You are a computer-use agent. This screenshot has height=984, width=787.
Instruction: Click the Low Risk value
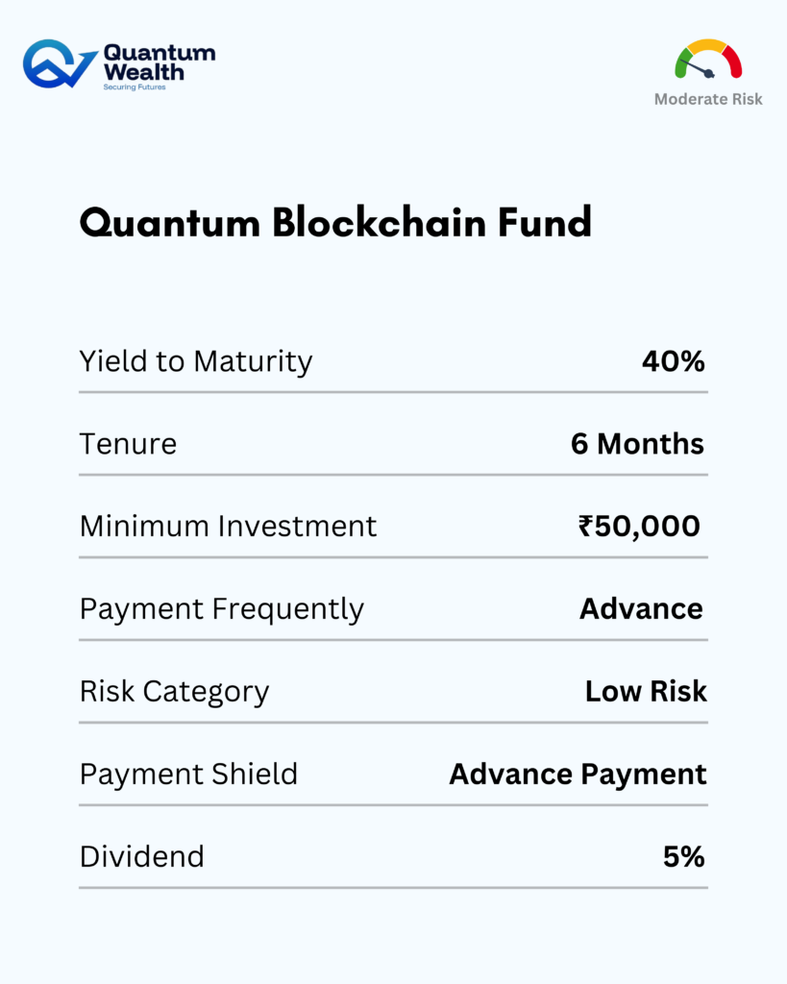646,692
